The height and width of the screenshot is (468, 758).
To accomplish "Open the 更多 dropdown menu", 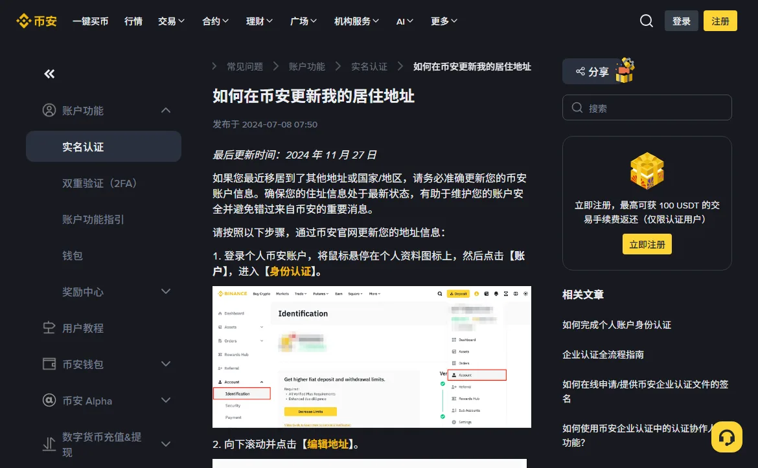I will click(x=444, y=21).
